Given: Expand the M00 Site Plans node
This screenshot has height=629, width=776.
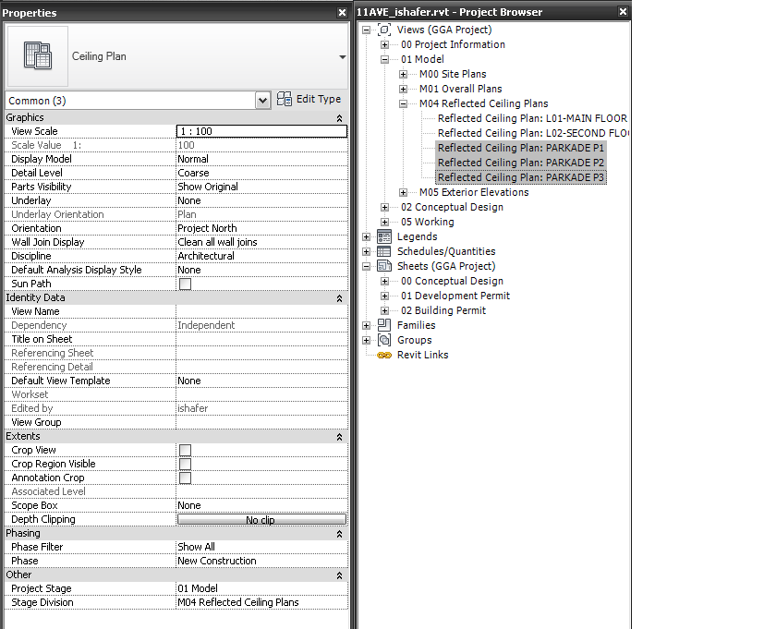Looking at the screenshot, I should pos(404,74).
